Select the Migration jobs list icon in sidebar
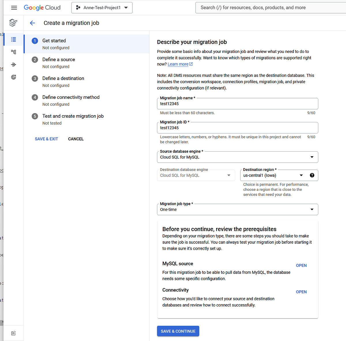The height and width of the screenshot is (341, 346). pos(13,39)
